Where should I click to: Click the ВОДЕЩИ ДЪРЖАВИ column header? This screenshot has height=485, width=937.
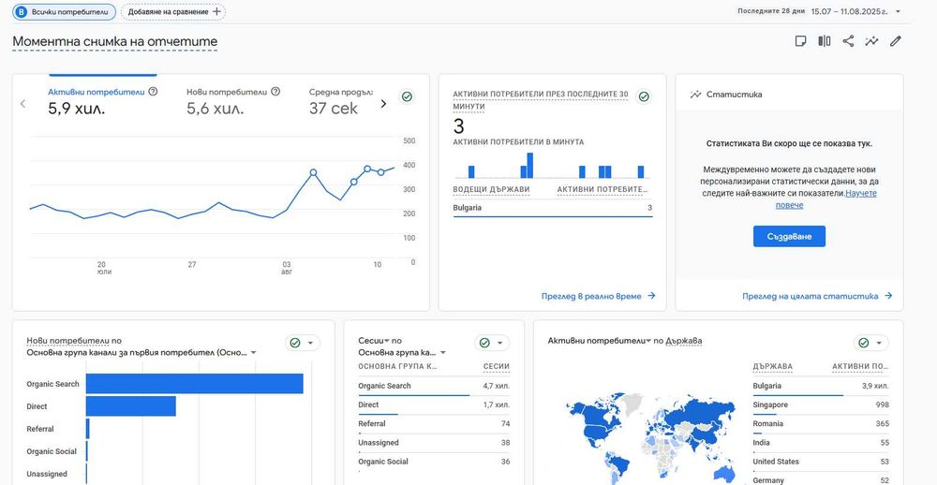[491, 189]
